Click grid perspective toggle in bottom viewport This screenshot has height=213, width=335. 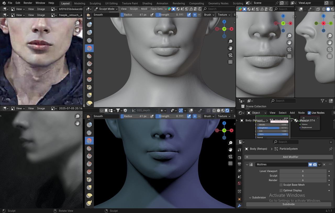click(230, 163)
